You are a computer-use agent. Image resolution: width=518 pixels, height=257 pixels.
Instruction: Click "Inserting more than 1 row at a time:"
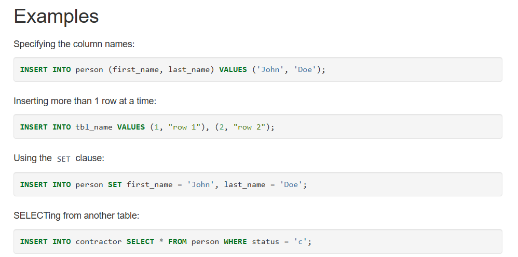pyautogui.click(x=85, y=101)
